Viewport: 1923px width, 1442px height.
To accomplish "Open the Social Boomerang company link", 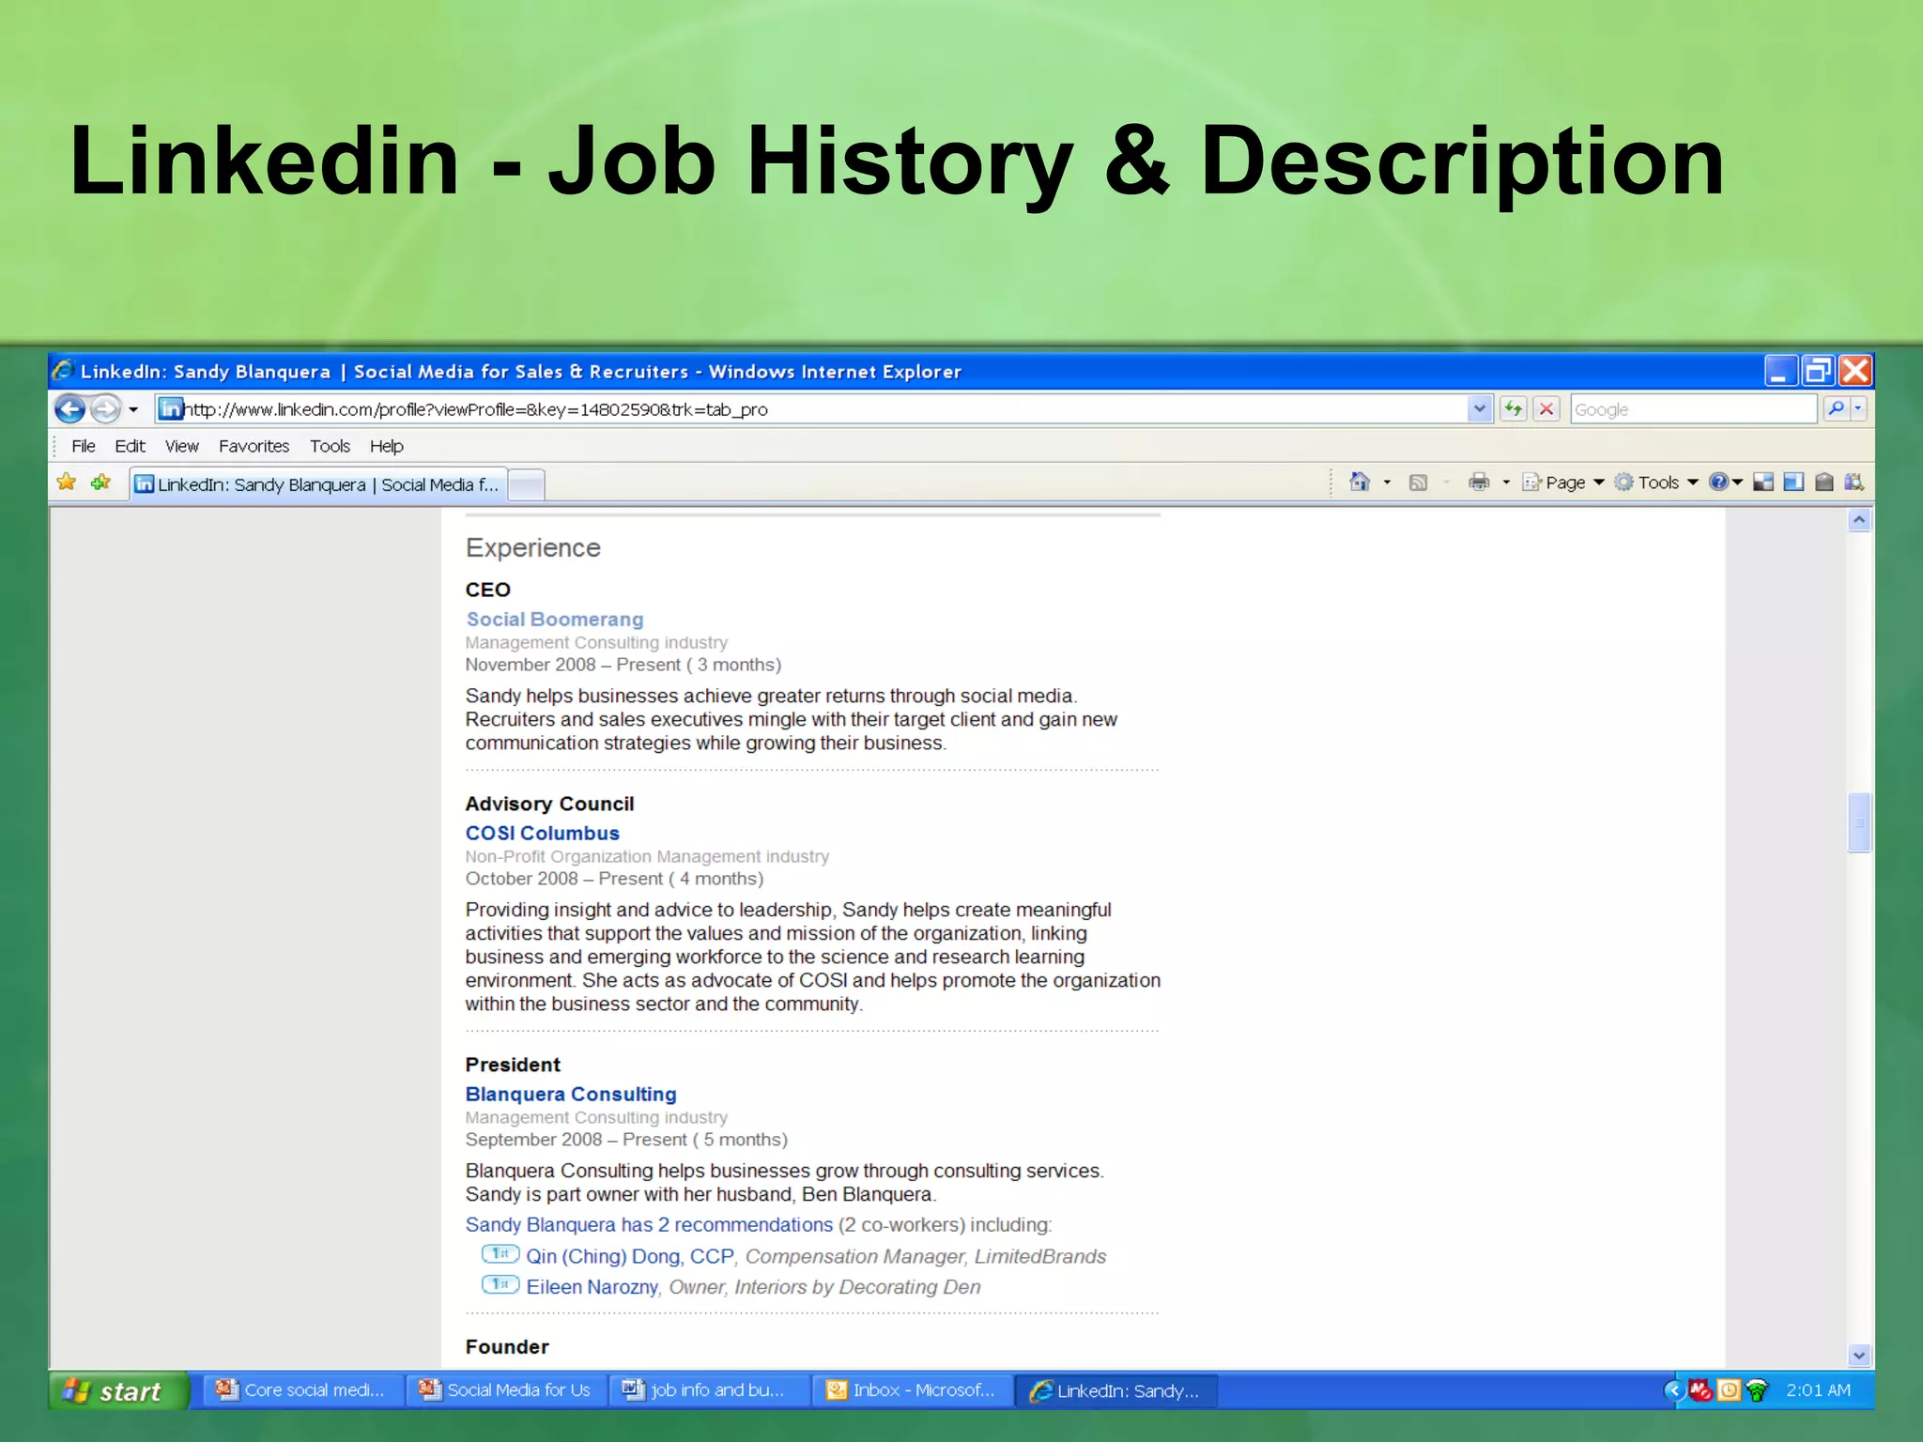I will 555,620.
